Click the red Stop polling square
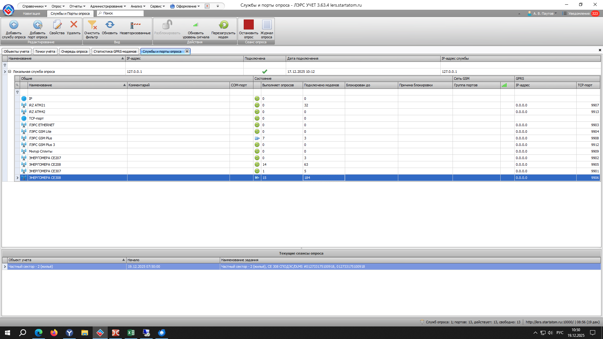The width and height of the screenshot is (603, 339). (x=248, y=24)
